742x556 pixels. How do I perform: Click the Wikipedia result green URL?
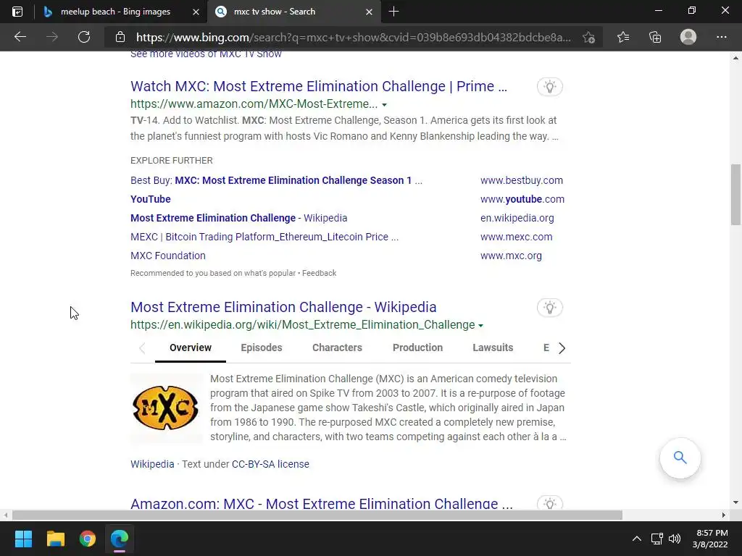(x=302, y=325)
